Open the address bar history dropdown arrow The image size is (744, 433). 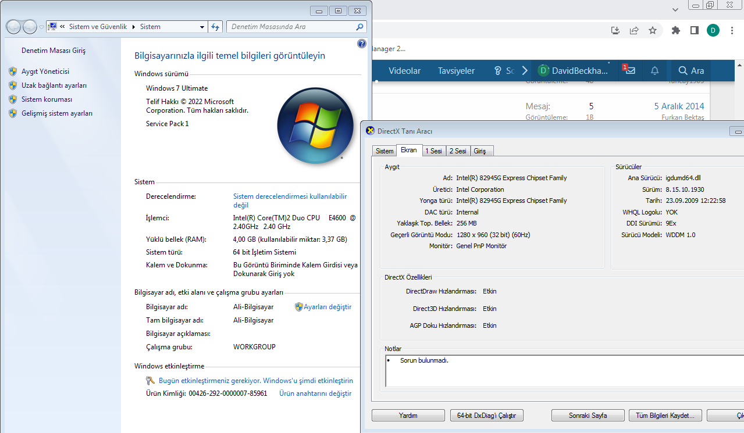[202, 27]
